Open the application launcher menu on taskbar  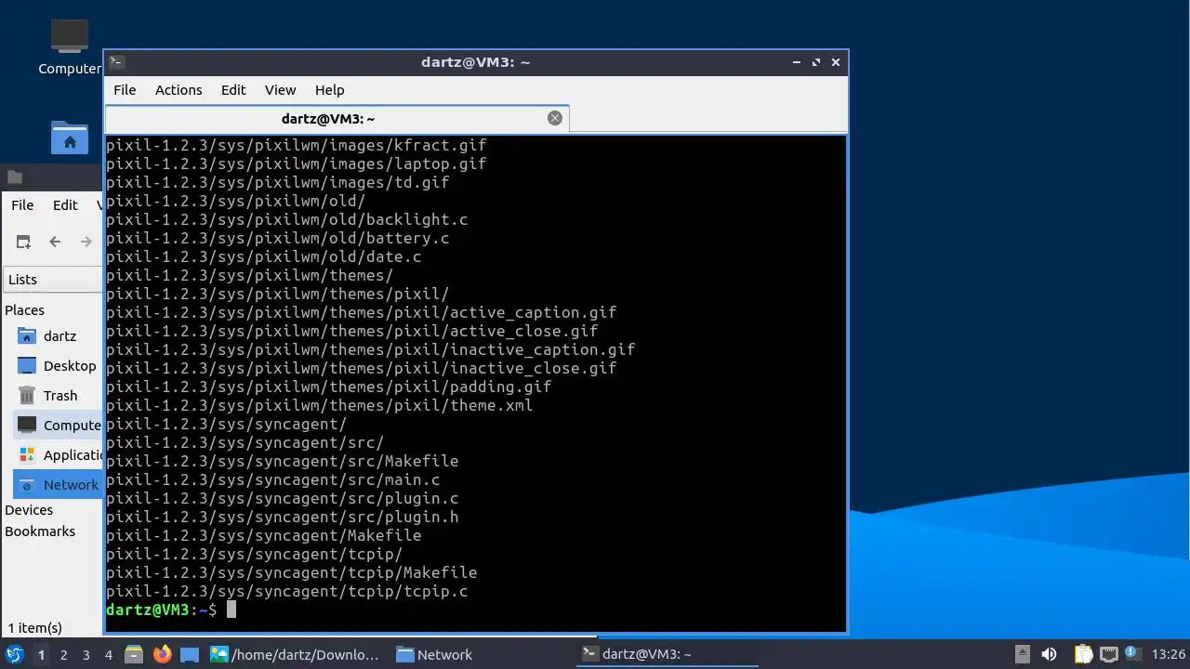[x=15, y=654]
